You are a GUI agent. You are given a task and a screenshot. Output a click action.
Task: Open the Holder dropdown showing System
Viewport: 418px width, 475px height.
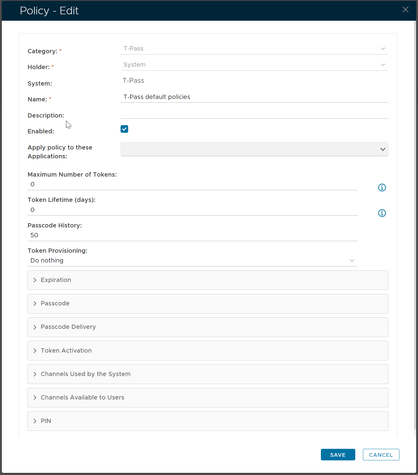coord(254,65)
